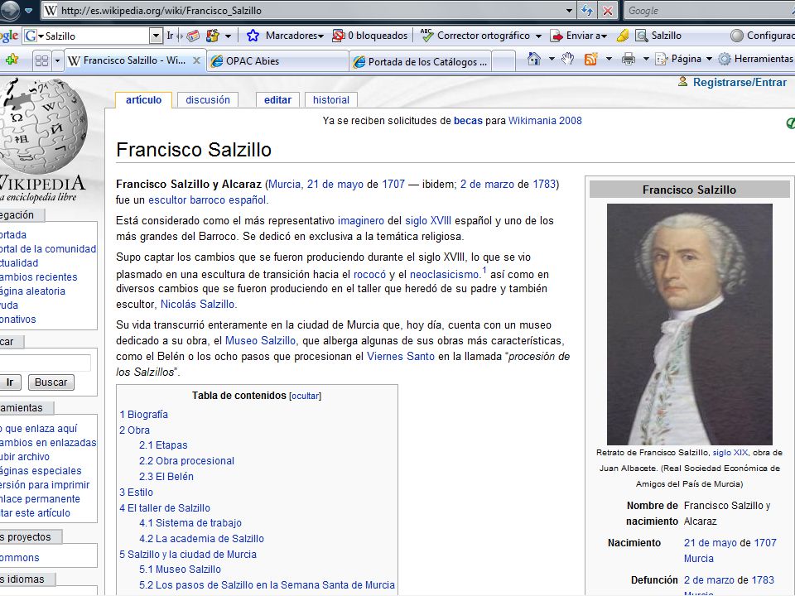Click the Google toolbar PageRank puzzle icon
Viewport: 795px width, 596px height.
coord(213,36)
